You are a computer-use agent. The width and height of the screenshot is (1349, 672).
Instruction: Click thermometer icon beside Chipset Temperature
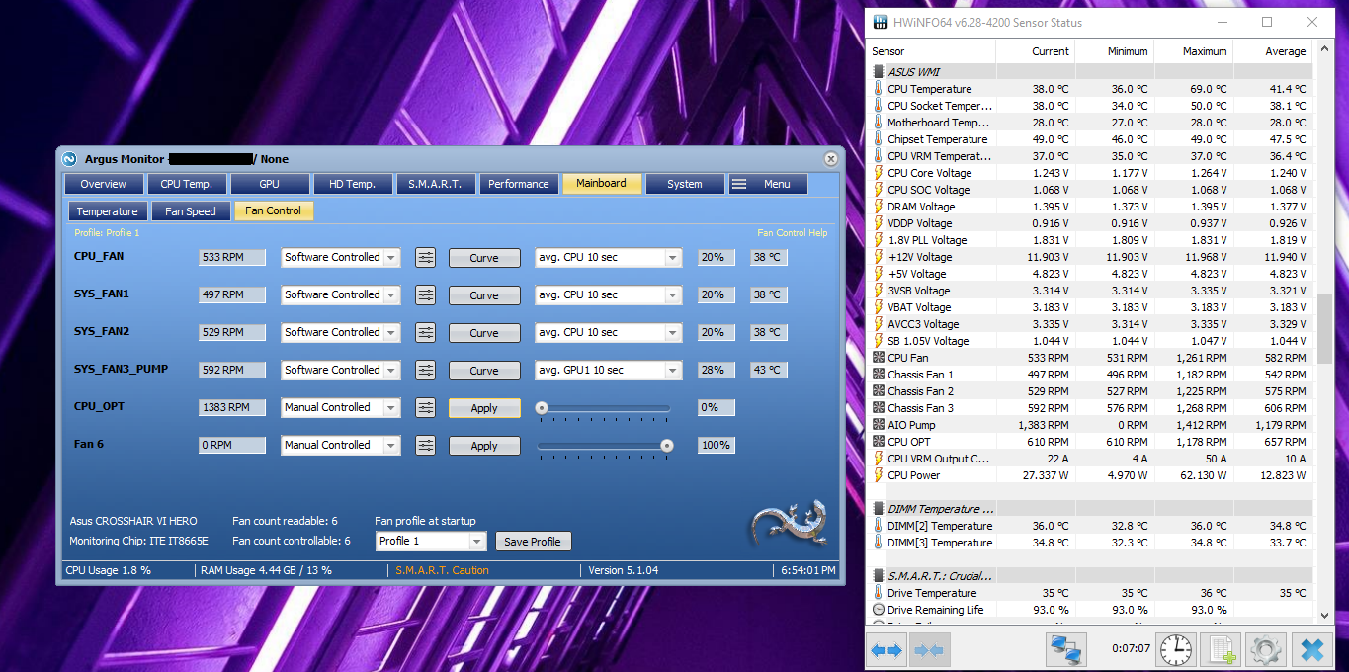(879, 139)
